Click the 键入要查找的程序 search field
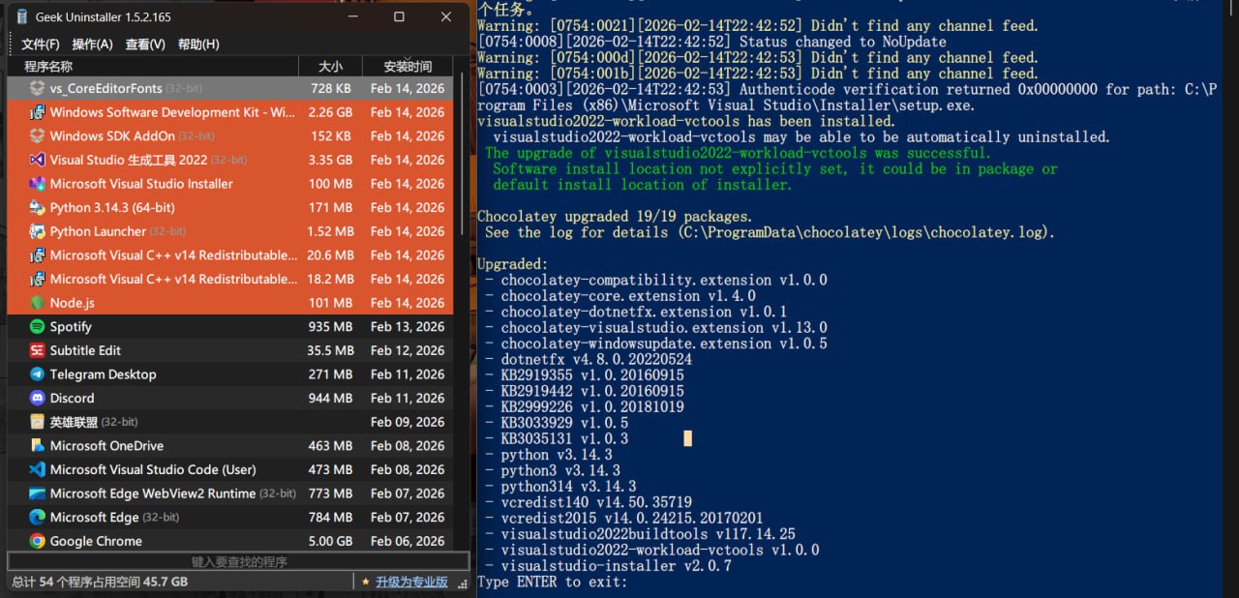This screenshot has height=598, width=1239. [235, 560]
